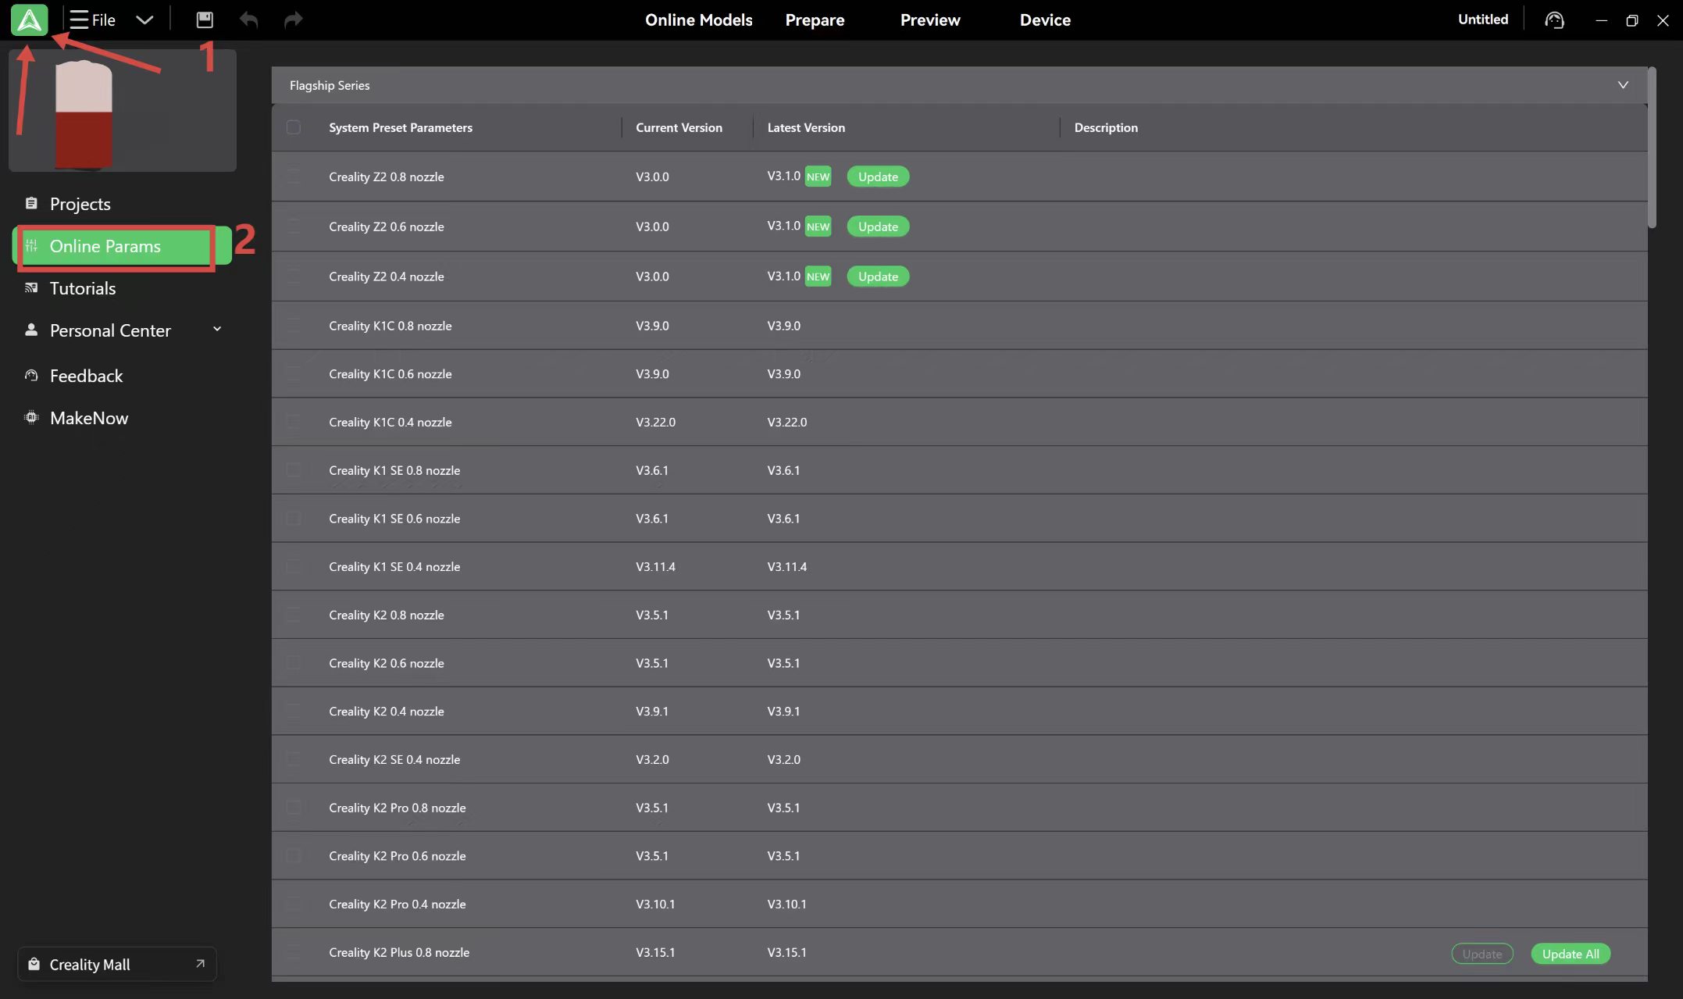This screenshot has height=999, width=1683.
Task: Click the Feedback headset icon
Action: pos(31,376)
